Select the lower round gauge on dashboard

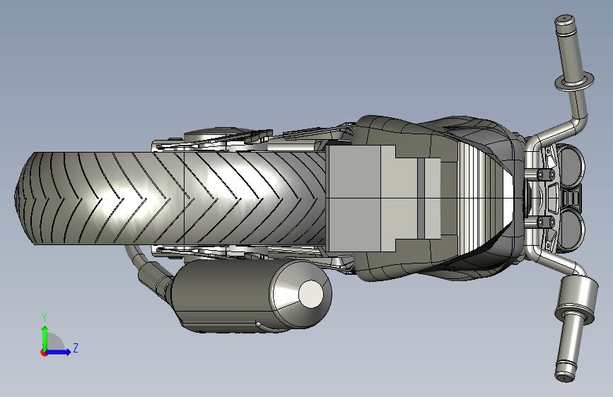[571, 230]
